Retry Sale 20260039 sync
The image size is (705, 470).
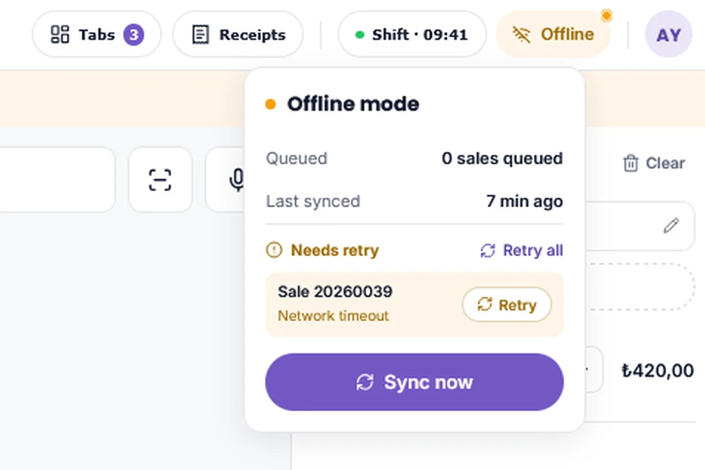(507, 305)
